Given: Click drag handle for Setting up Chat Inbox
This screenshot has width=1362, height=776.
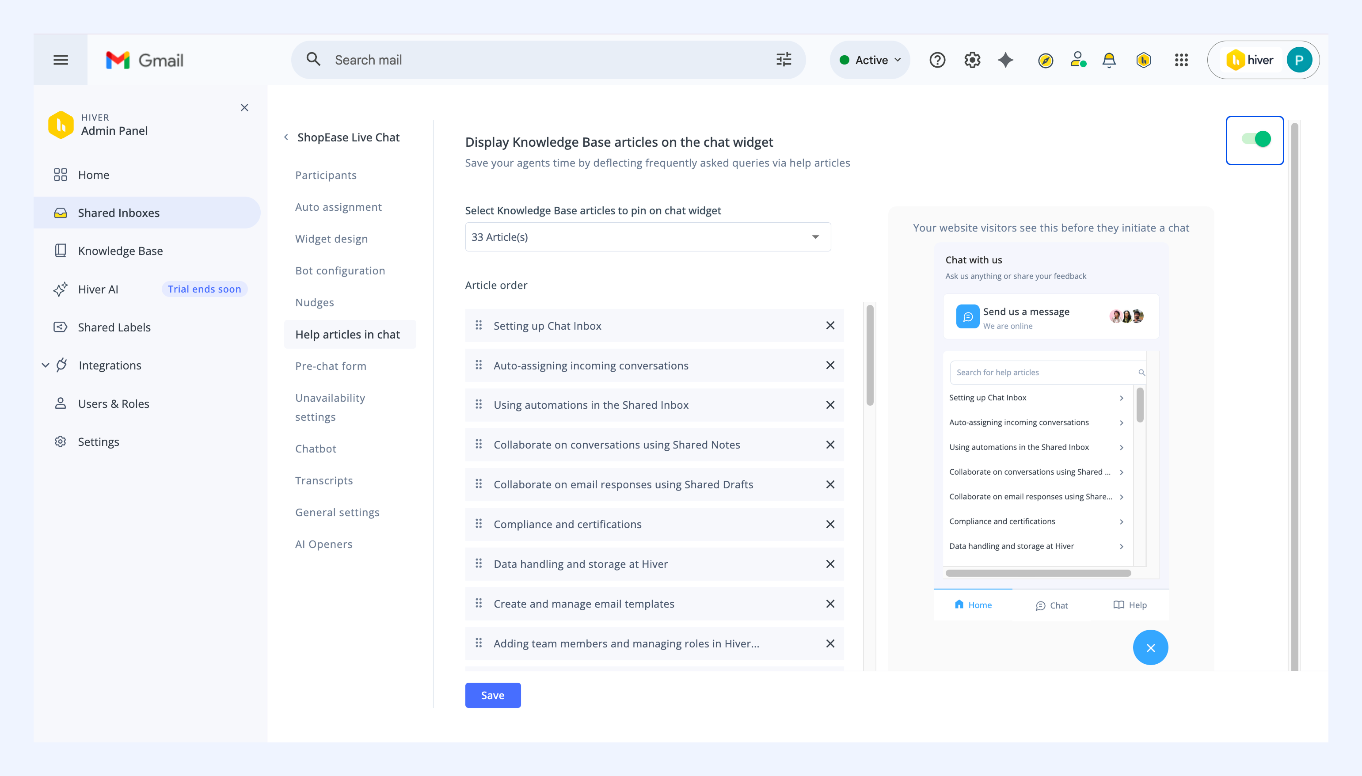Looking at the screenshot, I should (479, 325).
